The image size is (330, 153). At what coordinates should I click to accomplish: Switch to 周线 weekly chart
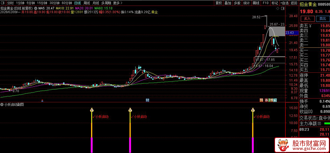tap(87, 3)
